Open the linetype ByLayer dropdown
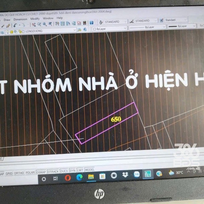Image resolution: width=204 pixels, height=204 pixels. (164, 27)
